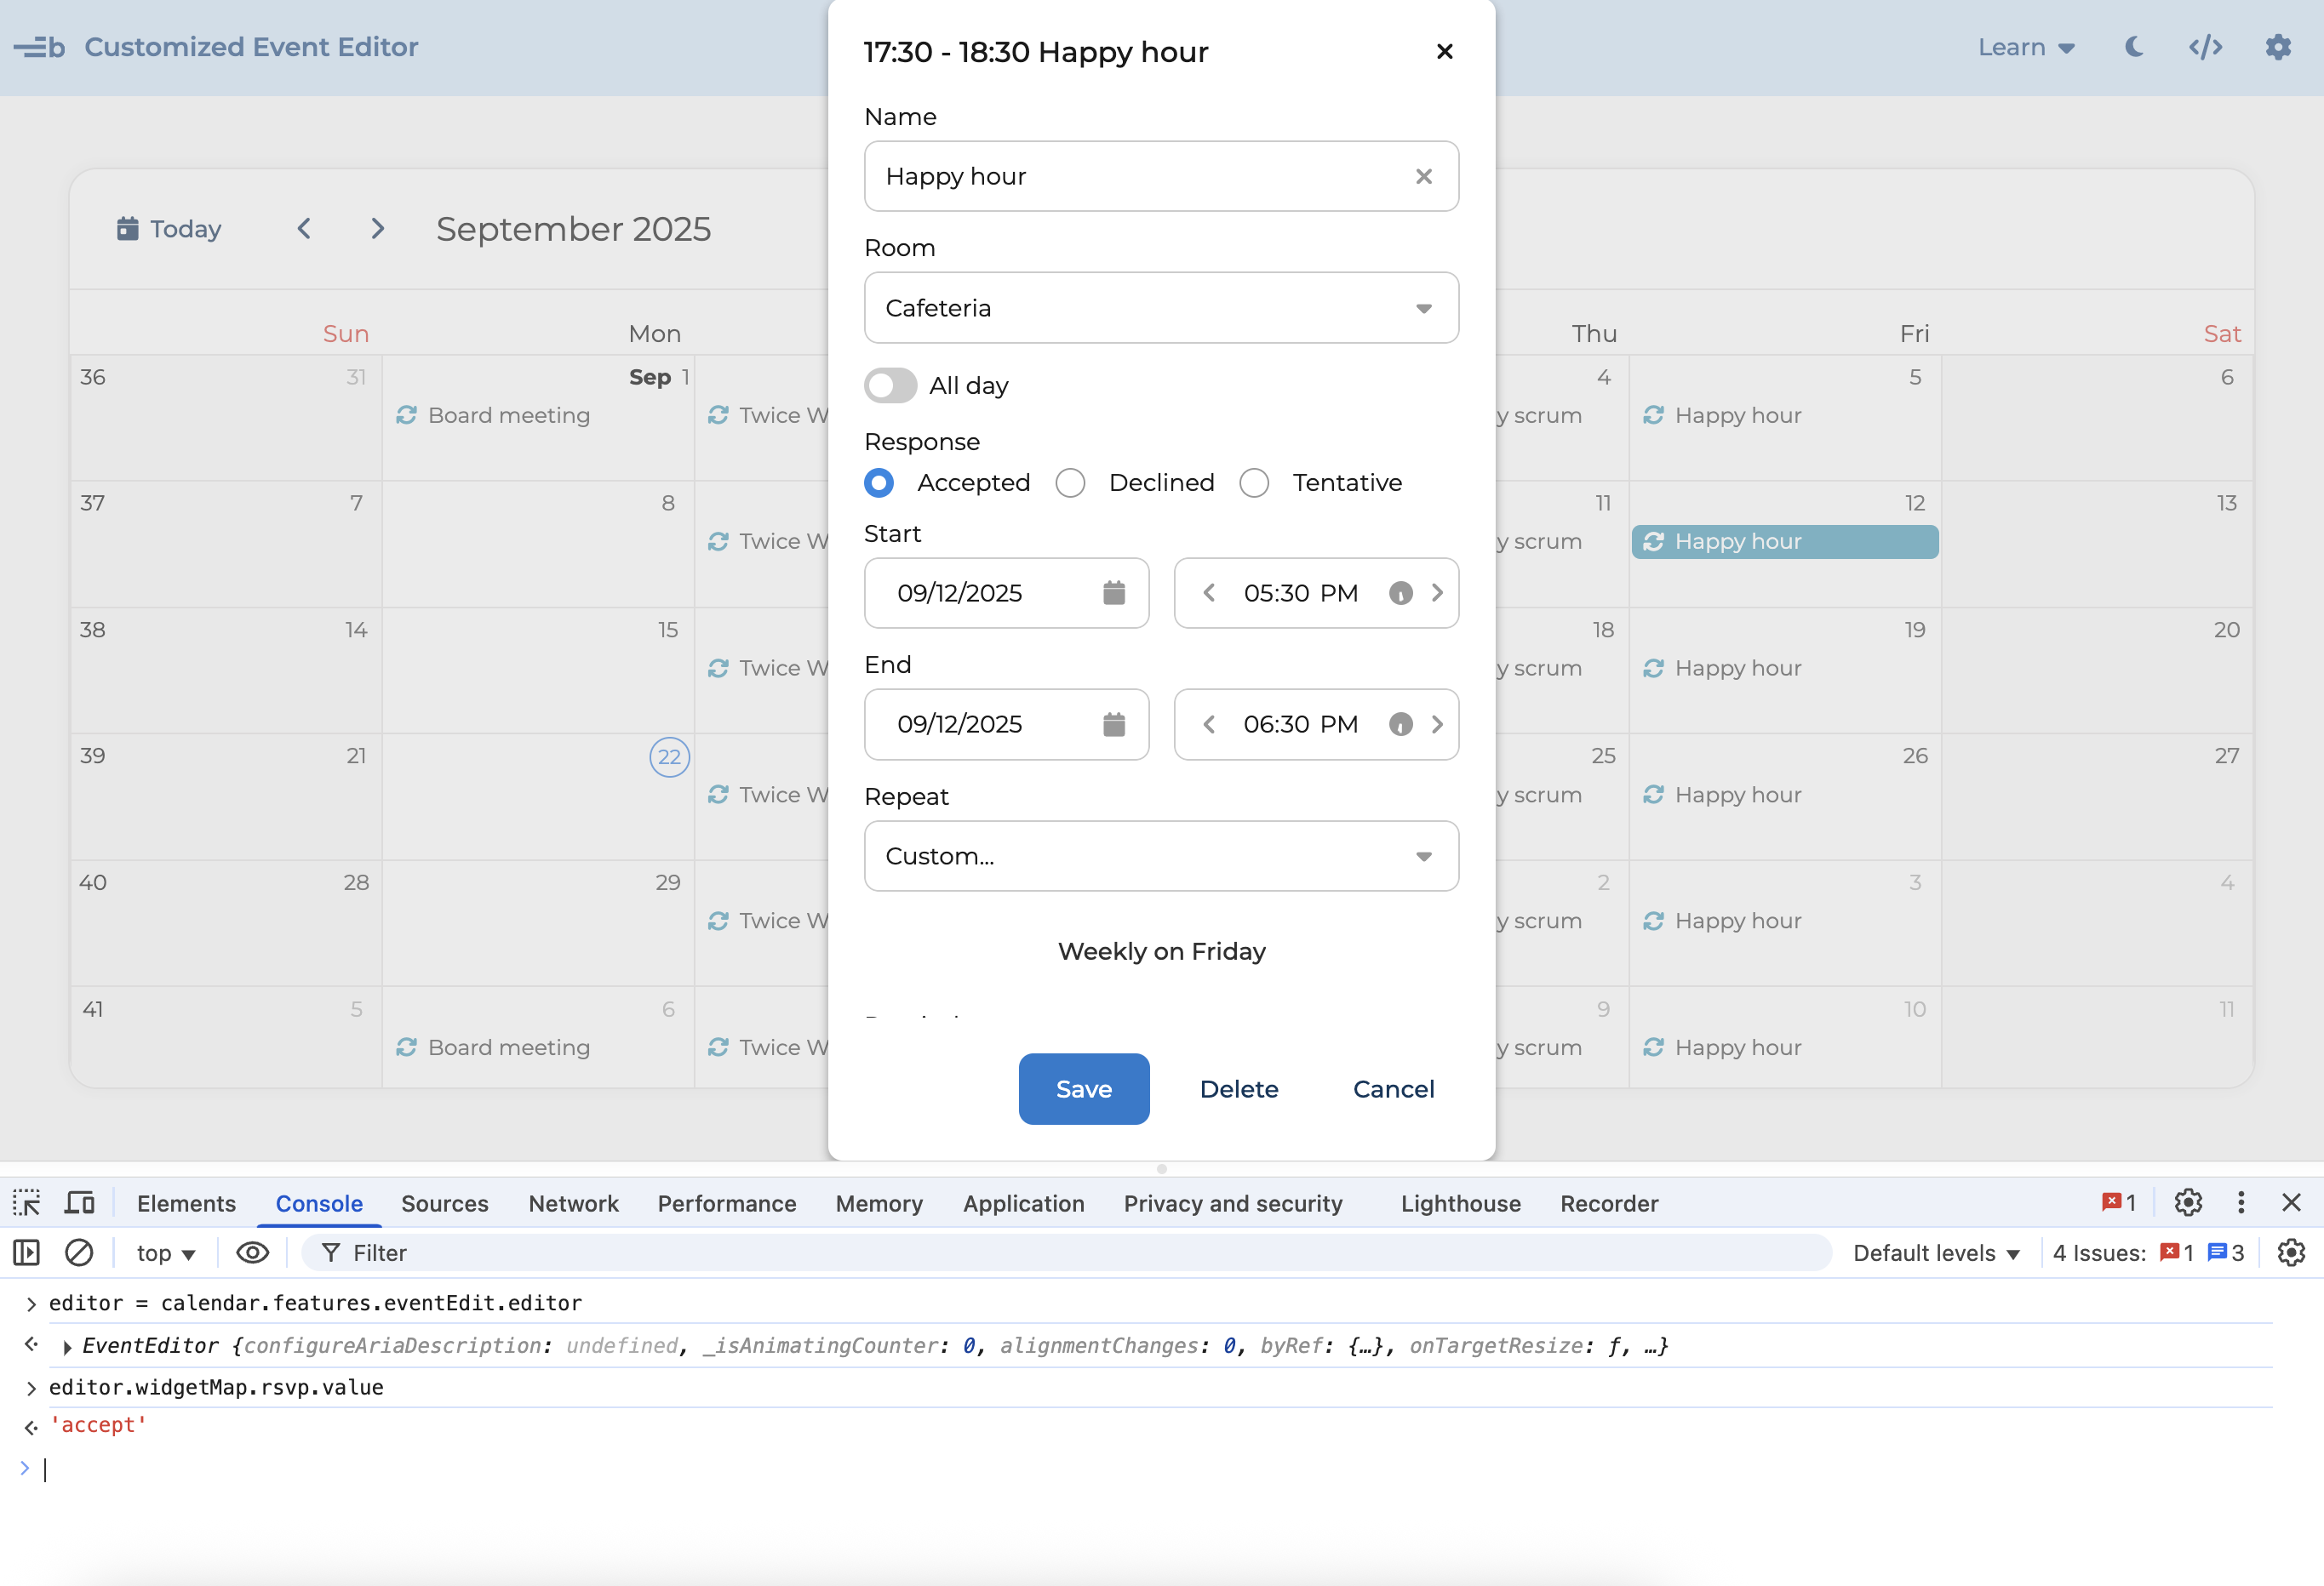Image resolution: width=2324 pixels, height=1586 pixels.
Task: Open the DevTools inspect element picker
Action: pyautogui.click(x=26, y=1202)
